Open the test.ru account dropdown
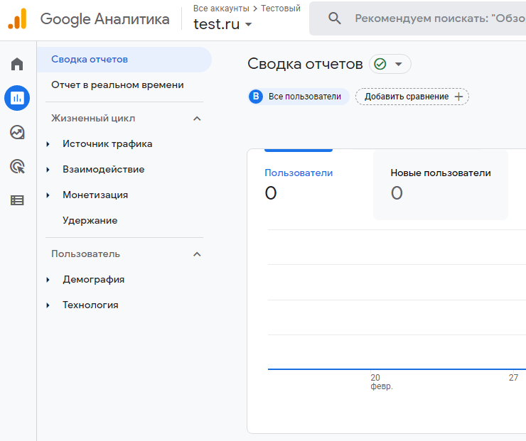Image resolution: width=526 pixels, height=441 pixels. 223,24
